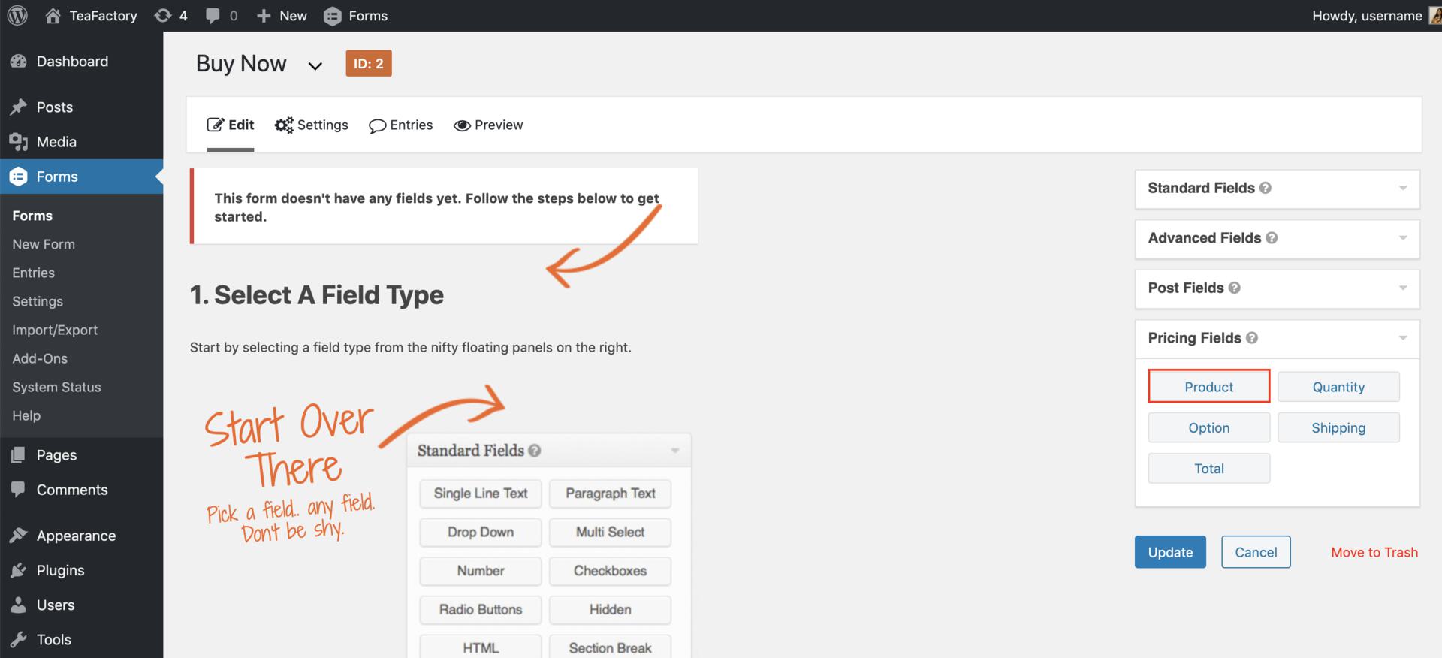Switch to the Edit tab
This screenshot has height=658, width=1442.
tap(231, 125)
